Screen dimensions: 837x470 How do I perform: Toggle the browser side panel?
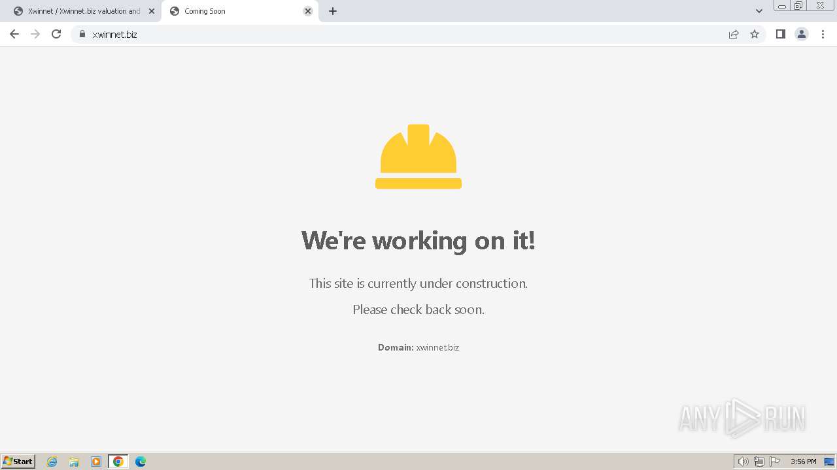pos(781,34)
